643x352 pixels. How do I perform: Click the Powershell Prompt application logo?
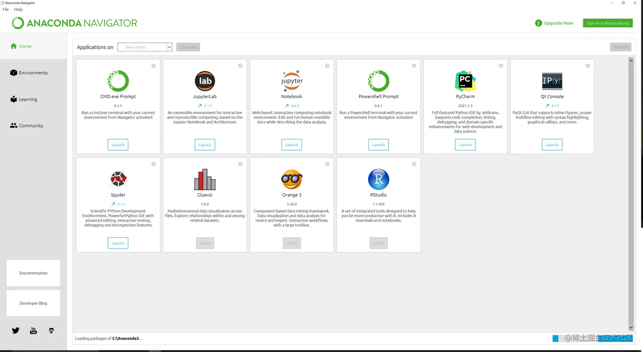pyautogui.click(x=378, y=81)
